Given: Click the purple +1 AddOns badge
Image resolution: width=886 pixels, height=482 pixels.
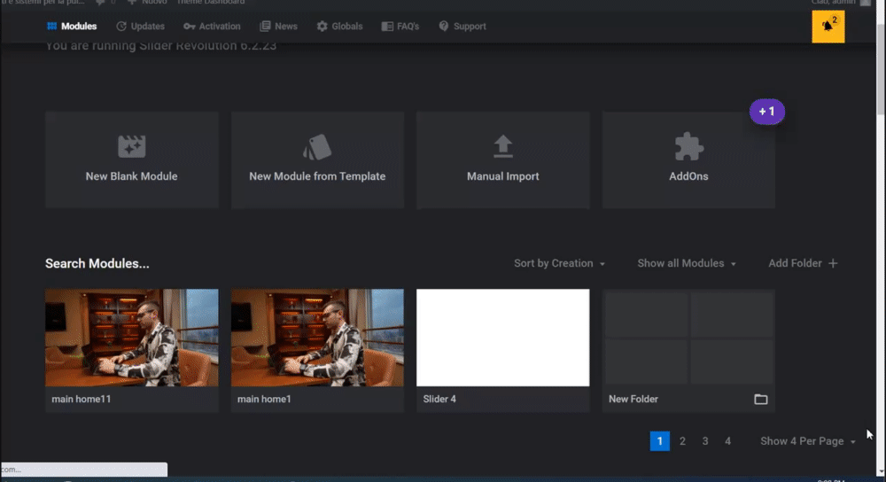Looking at the screenshot, I should tap(766, 112).
